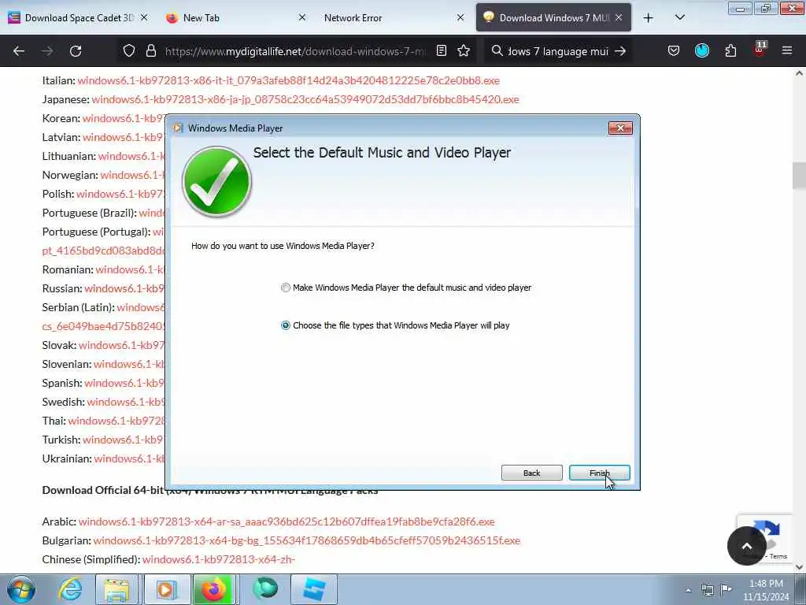The image size is (806, 605).
Task: Open the Ukrainian language pack link
Action: (x=129, y=459)
